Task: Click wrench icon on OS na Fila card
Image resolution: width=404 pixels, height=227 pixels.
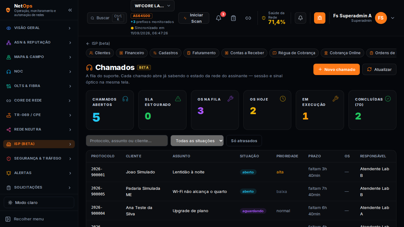Action: click(x=230, y=99)
